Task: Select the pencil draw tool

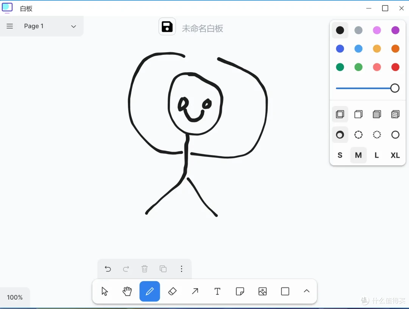Action: [150, 291]
